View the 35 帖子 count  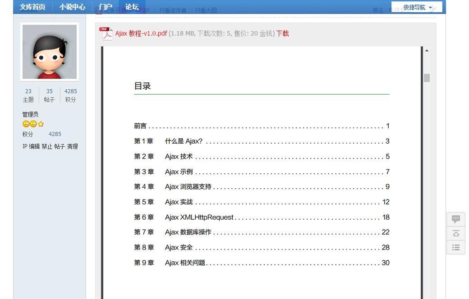click(49, 95)
